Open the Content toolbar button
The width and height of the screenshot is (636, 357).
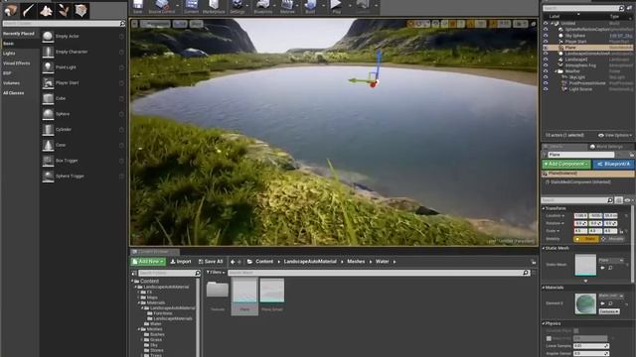click(191, 7)
